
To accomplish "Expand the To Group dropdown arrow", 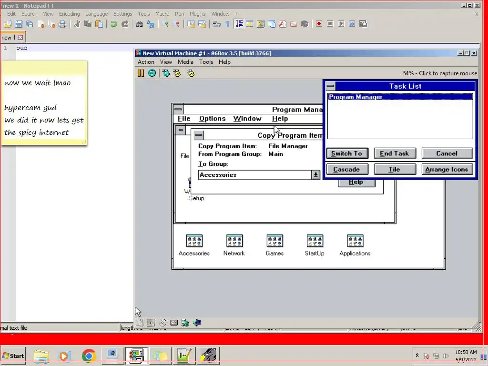I will [x=315, y=175].
